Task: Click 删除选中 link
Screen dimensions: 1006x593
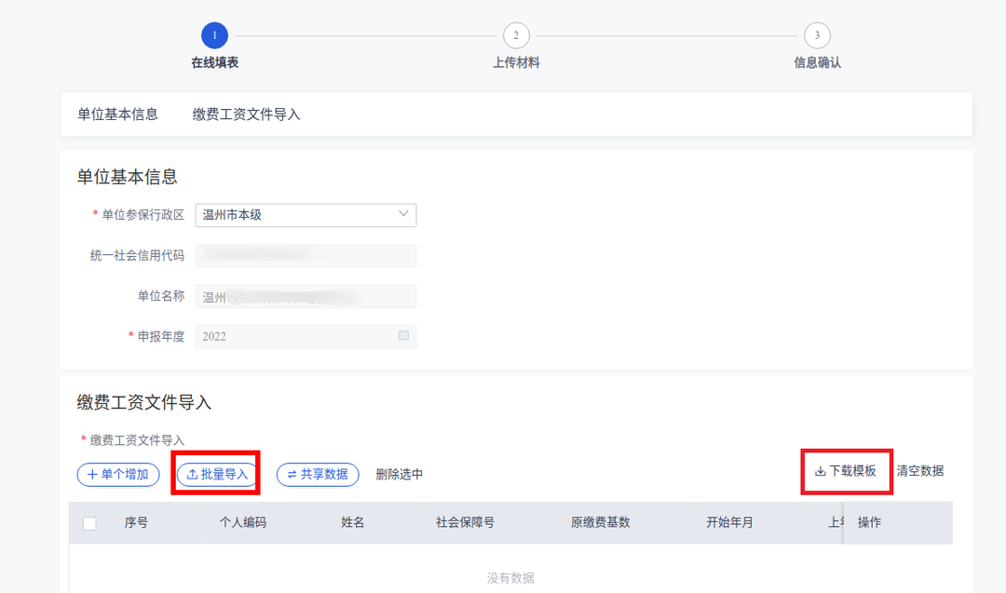Action: click(x=400, y=474)
